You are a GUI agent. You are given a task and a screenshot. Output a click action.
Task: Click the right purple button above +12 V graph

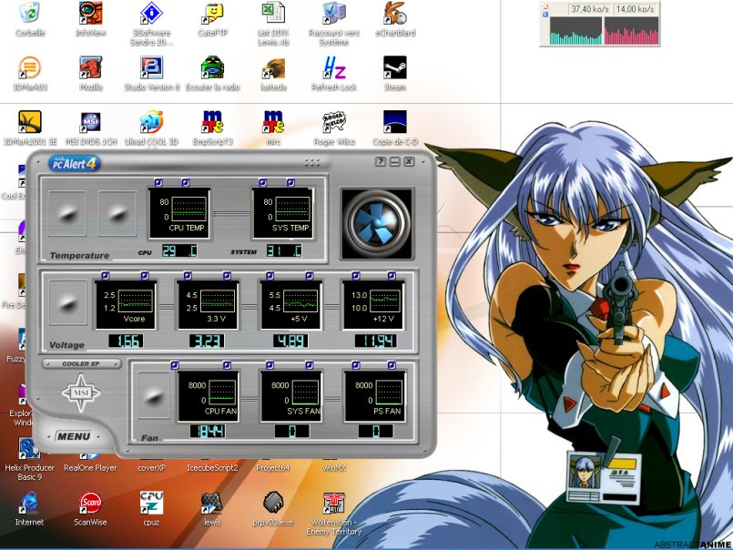point(392,276)
